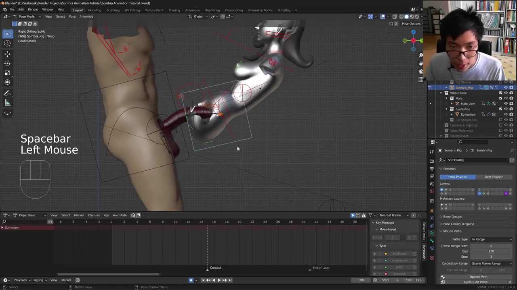Select the Rotate tool in the viewport toolbar
Viewport: 517px width, 290px height.
[7, 63]
